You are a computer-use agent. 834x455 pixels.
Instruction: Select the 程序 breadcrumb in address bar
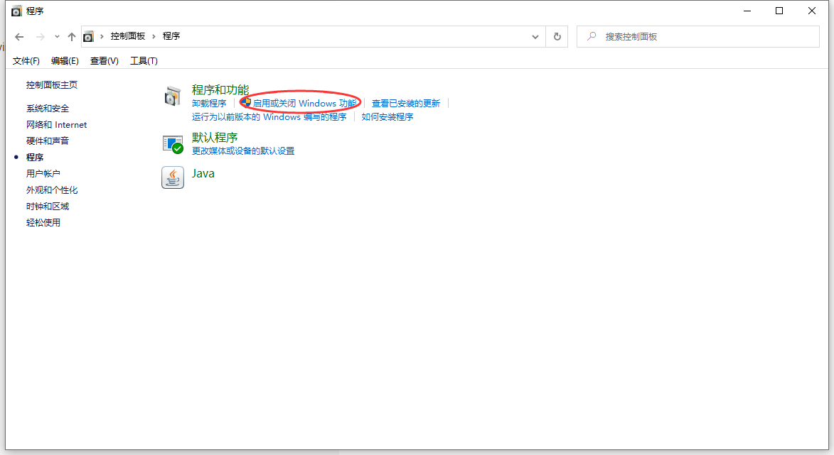(171, 36)
